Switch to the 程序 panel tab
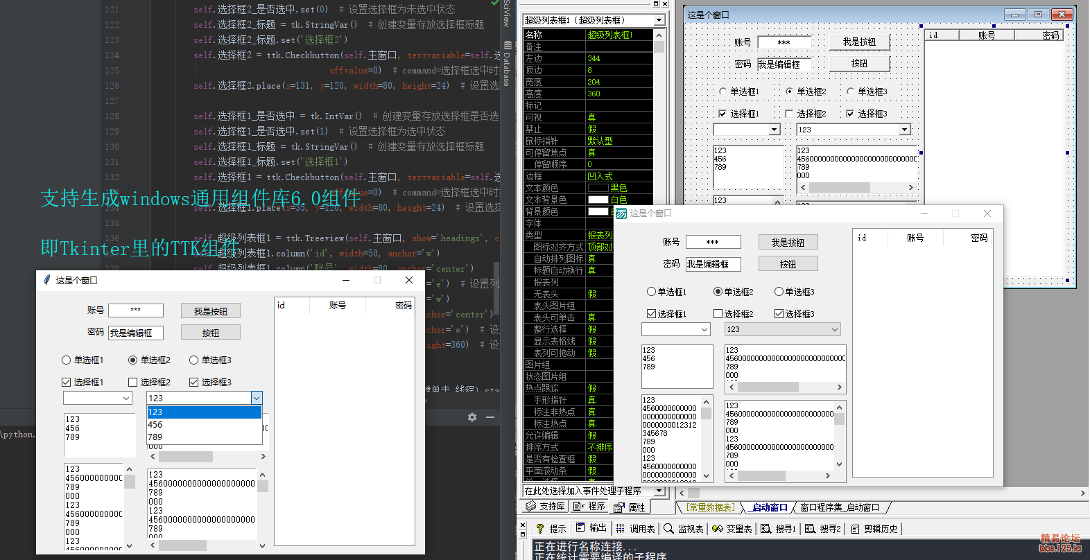Viewport: 1090px width, 560px height. tap(590, 507)
